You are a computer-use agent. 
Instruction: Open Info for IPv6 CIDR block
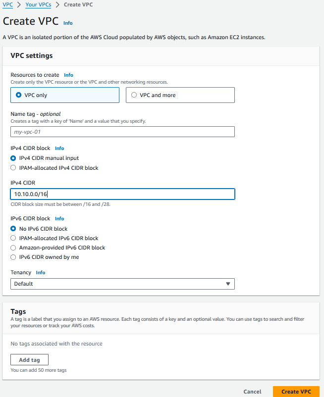click(x=59, y=218)
